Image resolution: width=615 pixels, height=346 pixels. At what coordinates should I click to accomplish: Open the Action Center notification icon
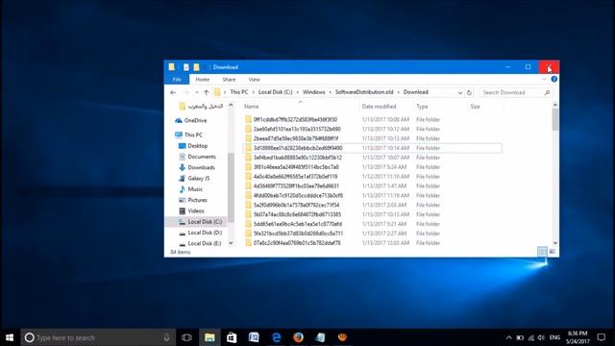pyautogui.click(x=602, y=337)
